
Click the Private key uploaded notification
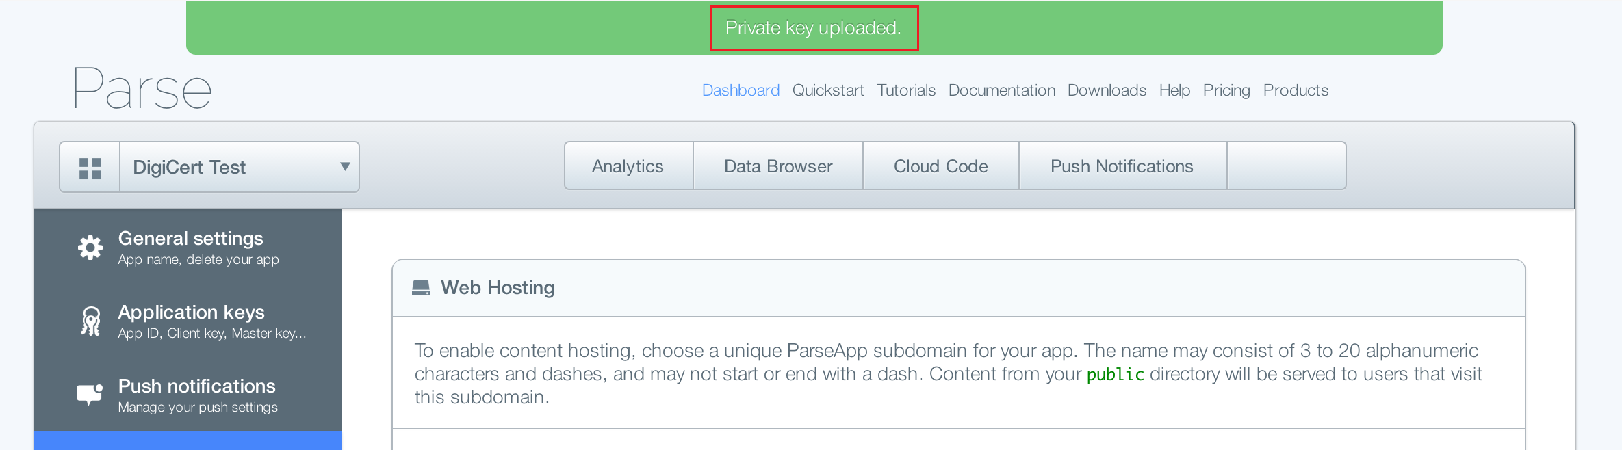click(813, 28)
